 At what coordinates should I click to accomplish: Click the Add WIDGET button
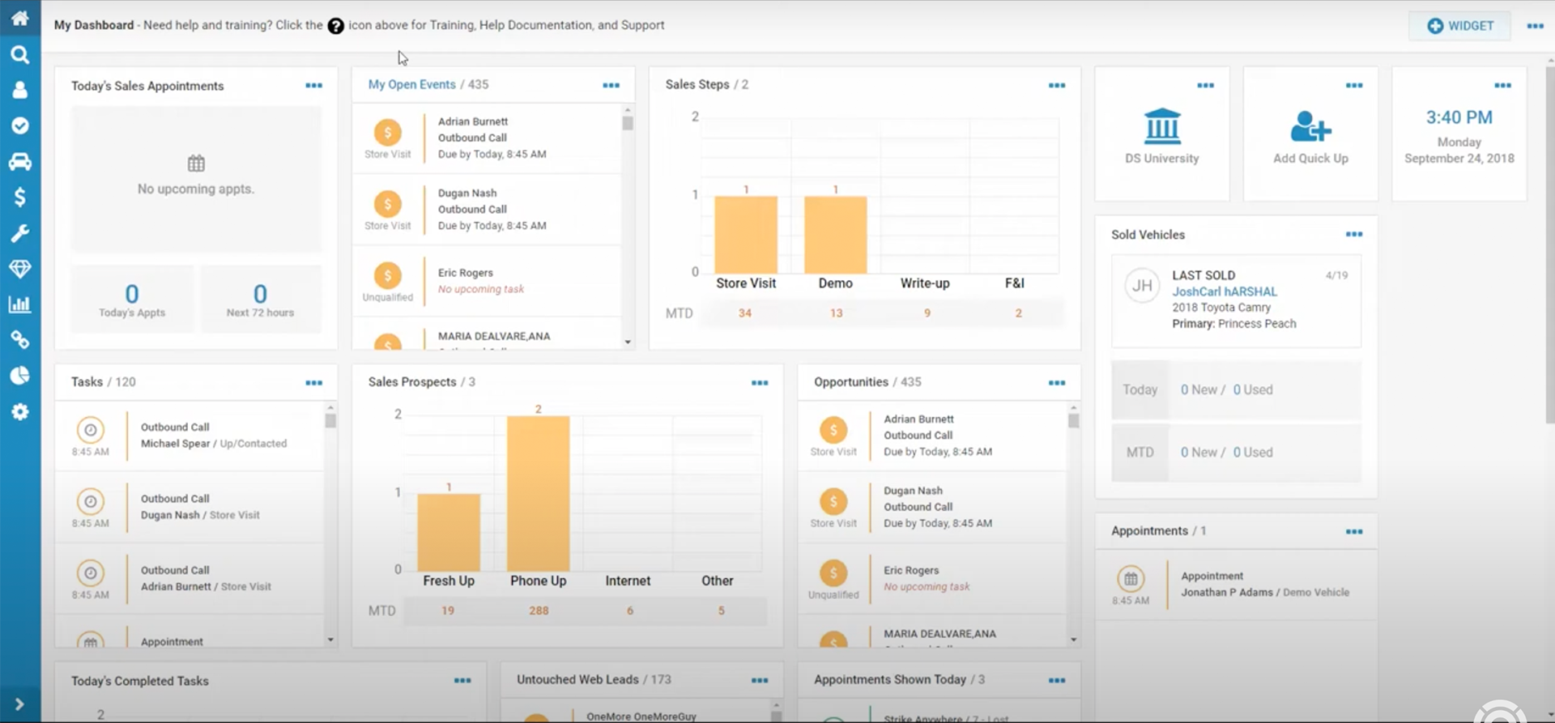pos(1460,26)
